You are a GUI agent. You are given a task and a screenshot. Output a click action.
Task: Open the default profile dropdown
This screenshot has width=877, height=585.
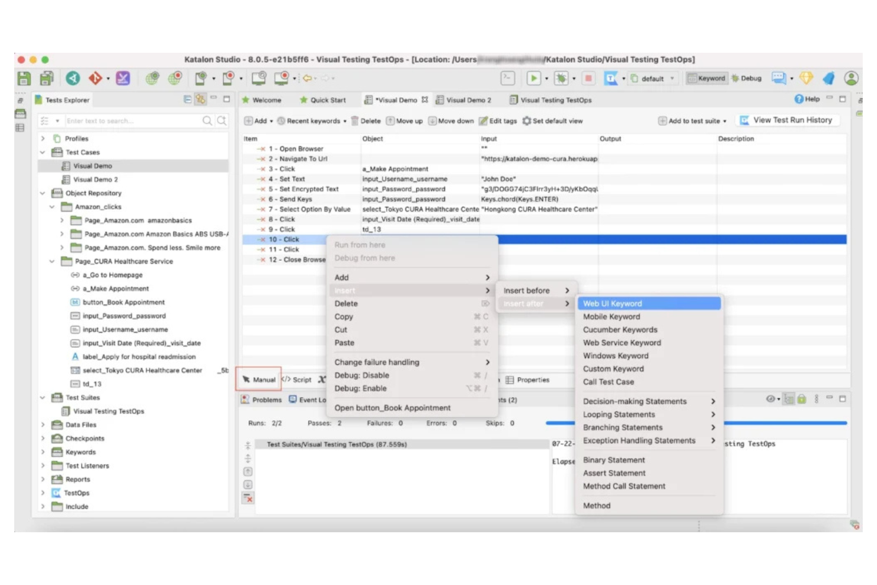[652, 78]
